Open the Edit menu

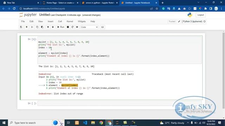31,21
